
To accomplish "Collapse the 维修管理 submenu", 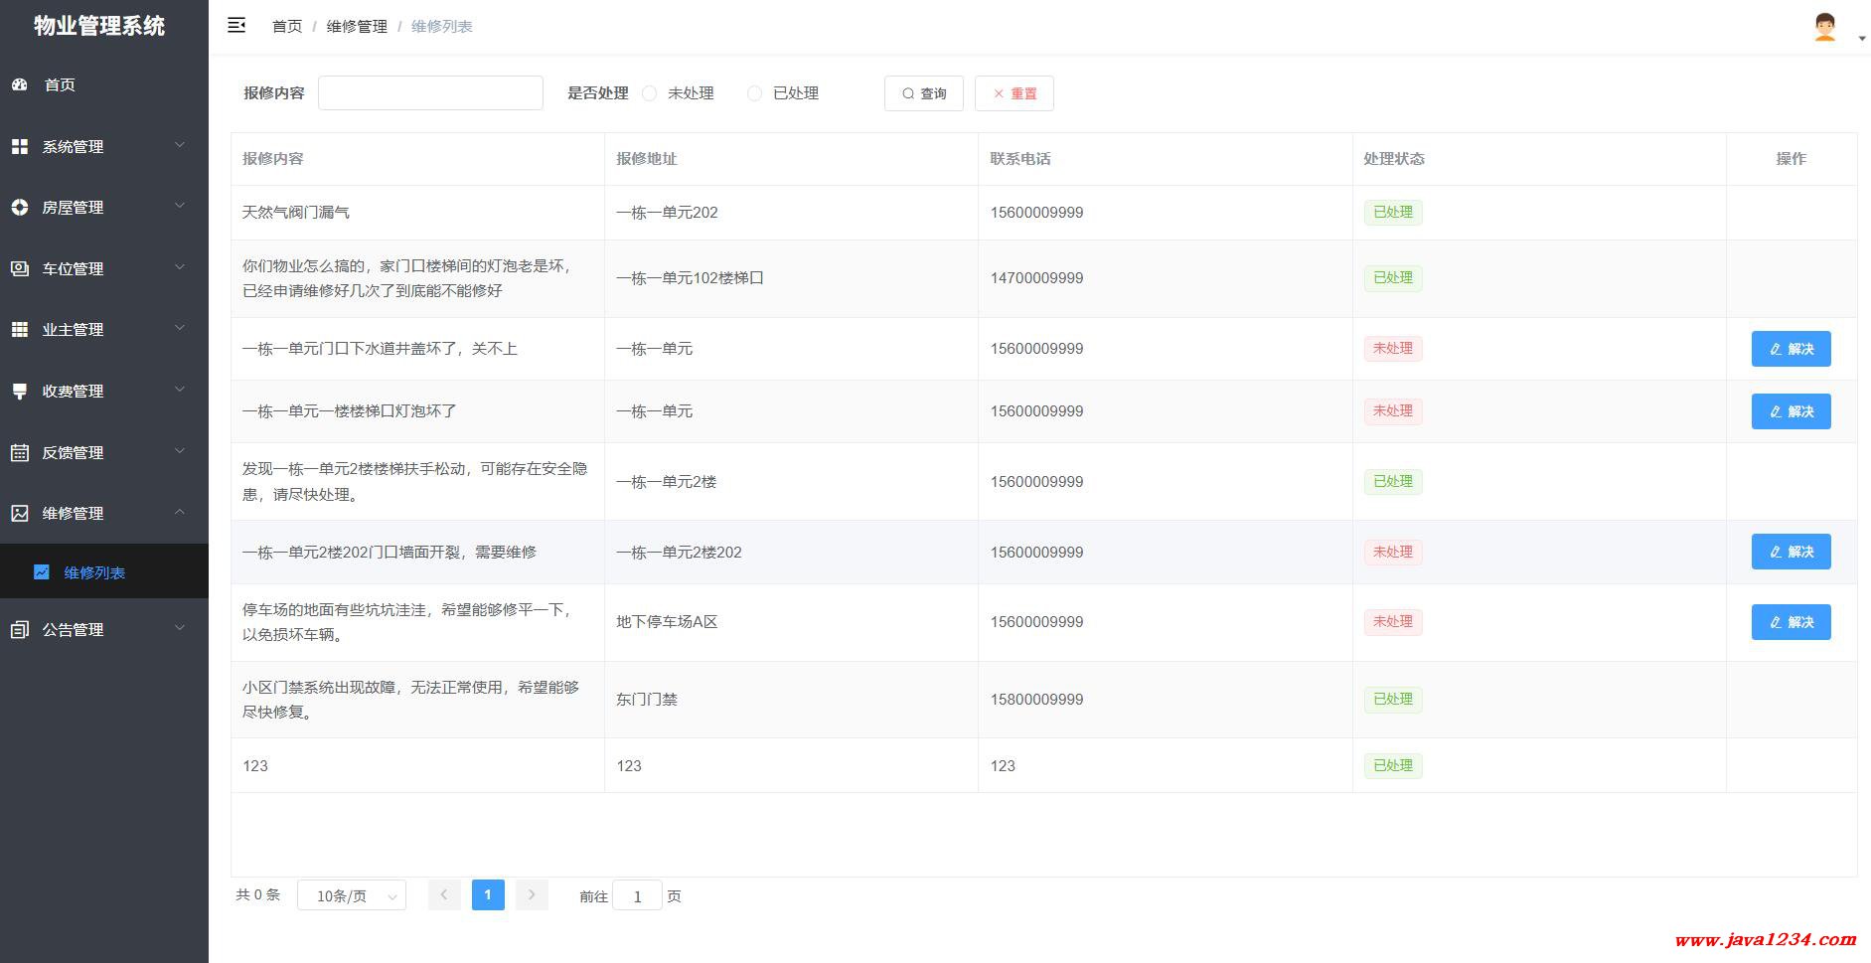I will pos(103,513).
